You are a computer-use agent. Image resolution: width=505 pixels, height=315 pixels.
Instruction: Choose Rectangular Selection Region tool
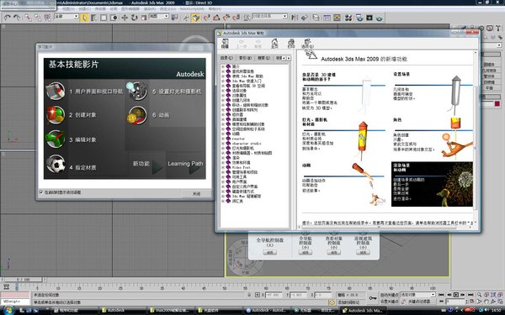(104, 18)
